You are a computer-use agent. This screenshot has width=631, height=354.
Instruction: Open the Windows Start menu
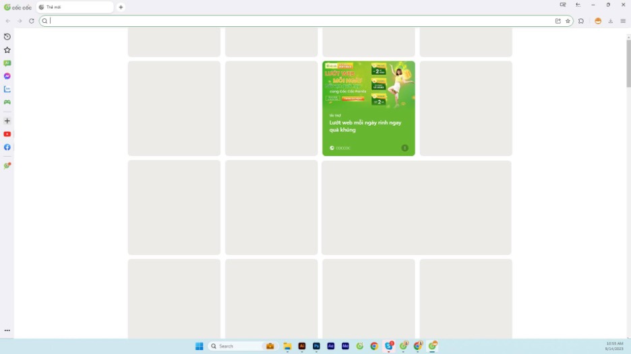199,346
